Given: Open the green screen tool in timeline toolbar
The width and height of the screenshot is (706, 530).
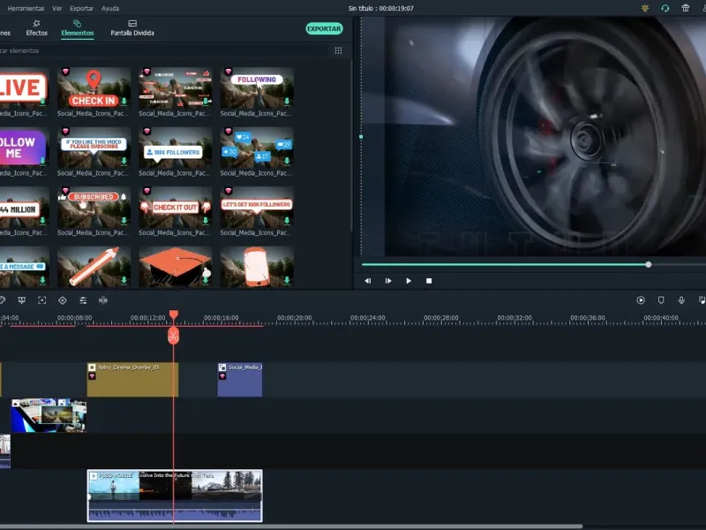Looking at the screenshot, I should pyautogui.click(x=21, y=300).
